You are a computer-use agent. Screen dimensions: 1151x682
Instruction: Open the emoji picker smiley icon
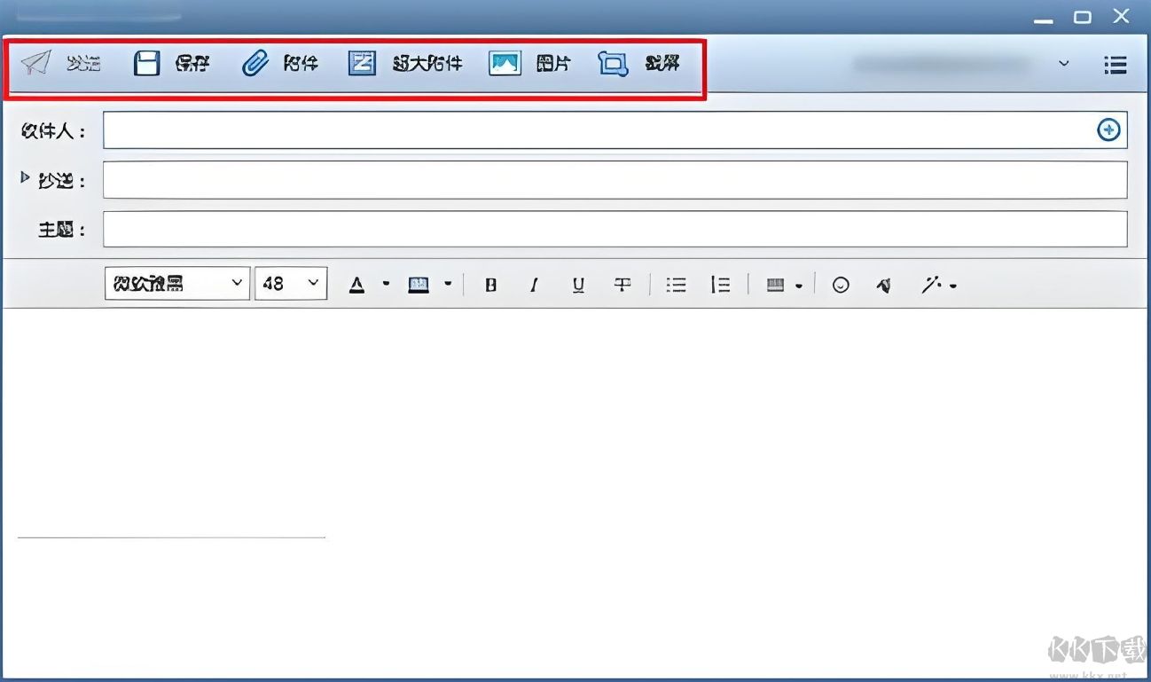tap(841, 286)
